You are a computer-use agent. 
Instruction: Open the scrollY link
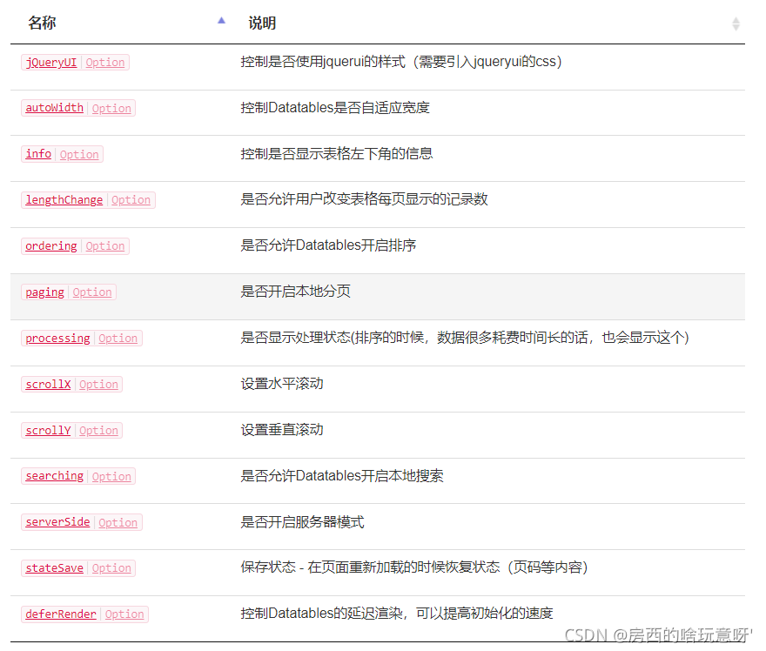[x=48, y=430]
